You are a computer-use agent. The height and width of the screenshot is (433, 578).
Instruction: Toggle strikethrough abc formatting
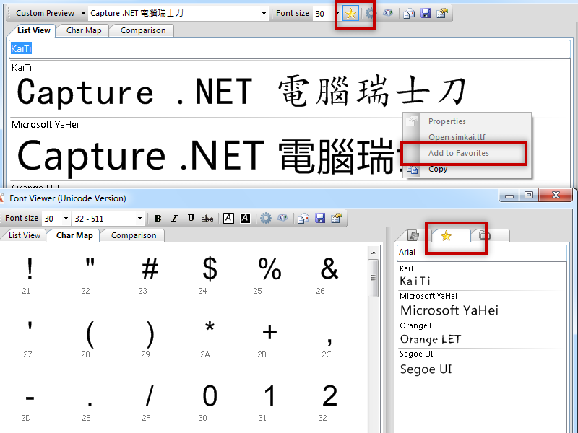pyautogui.click(x=207, y=219)
